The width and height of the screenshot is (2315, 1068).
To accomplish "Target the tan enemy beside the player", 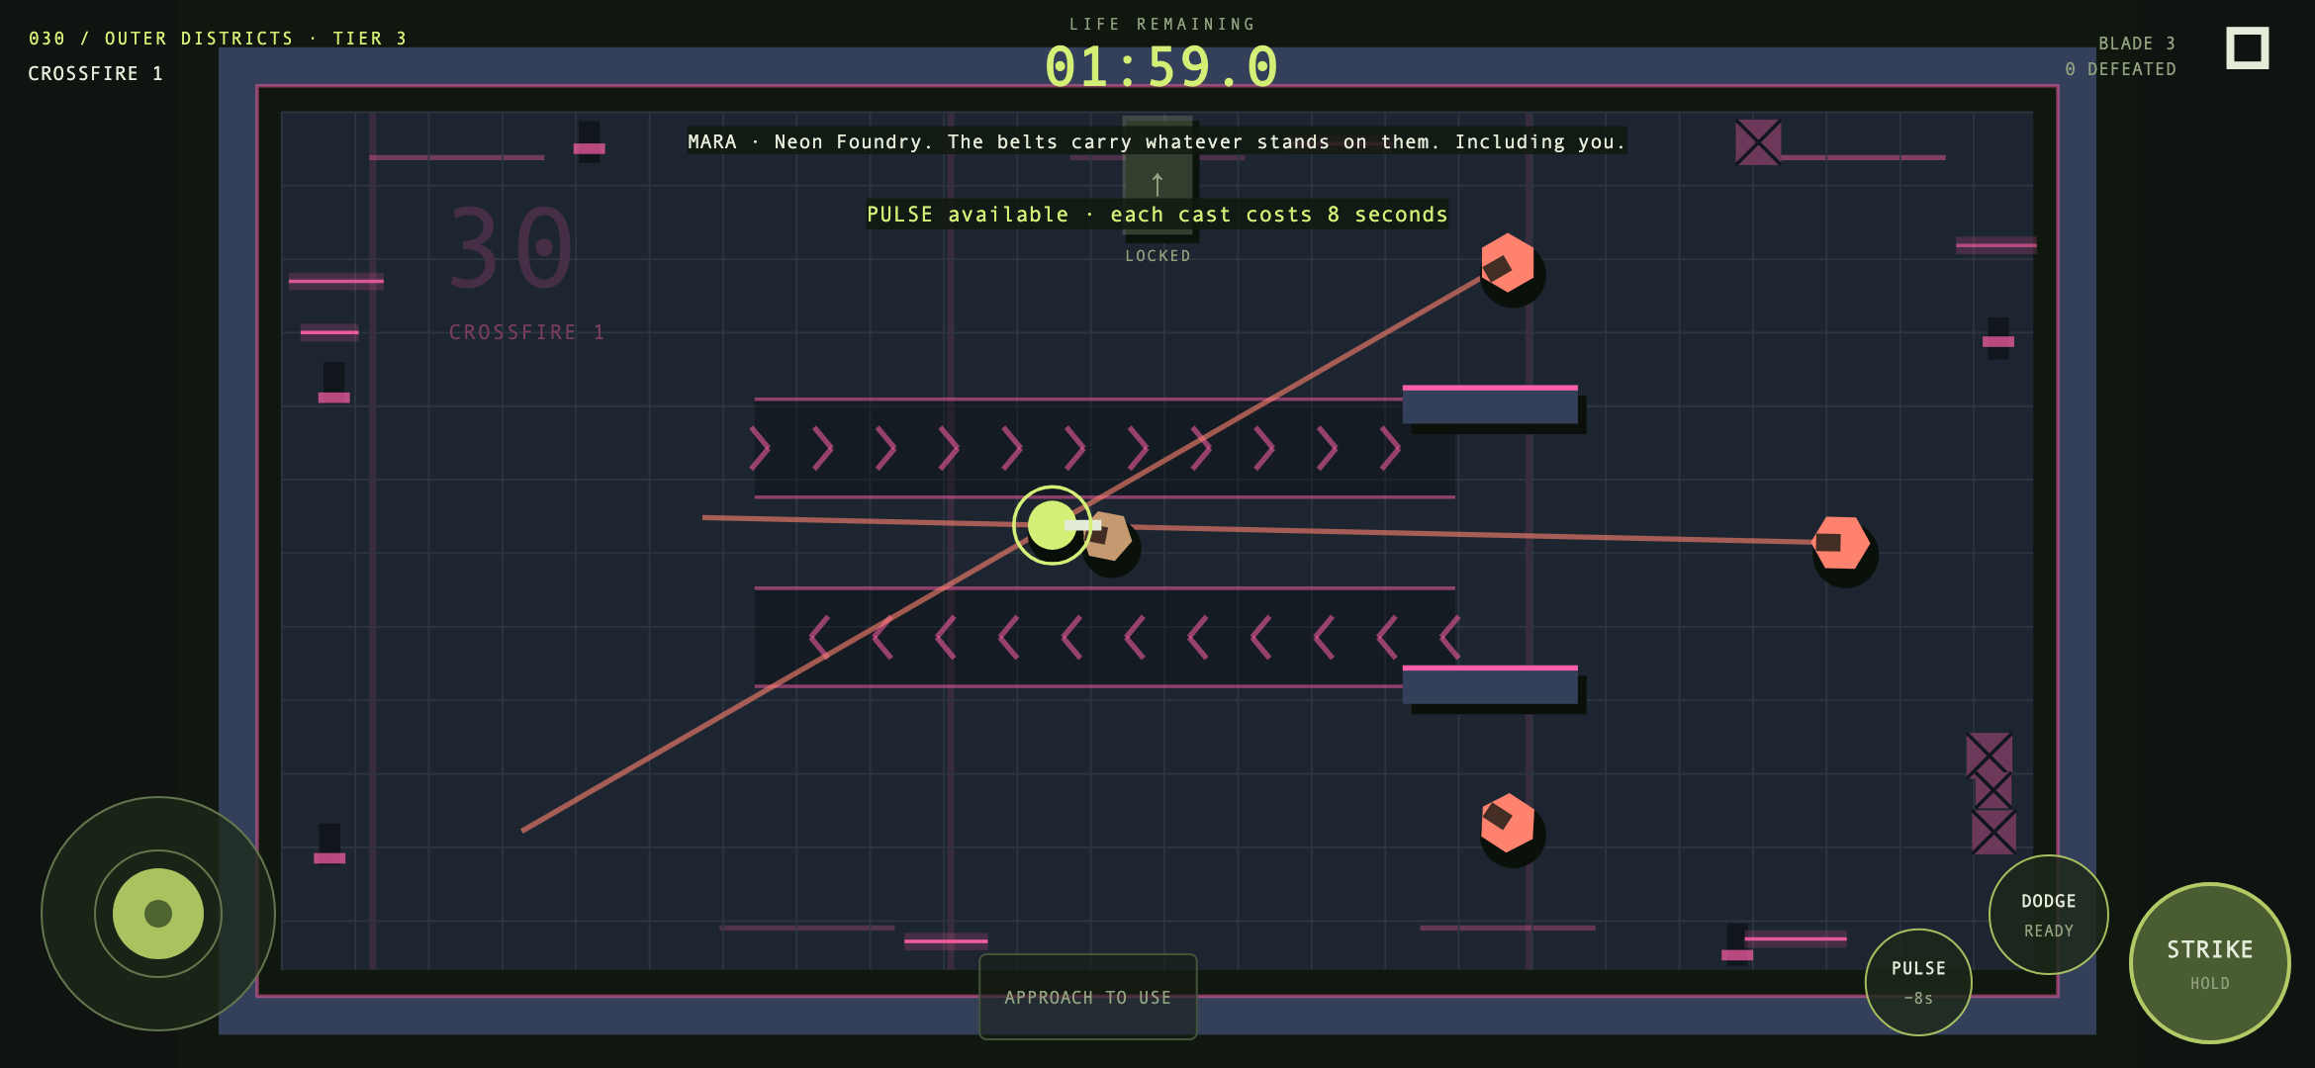I will [x=1110, y=537].
